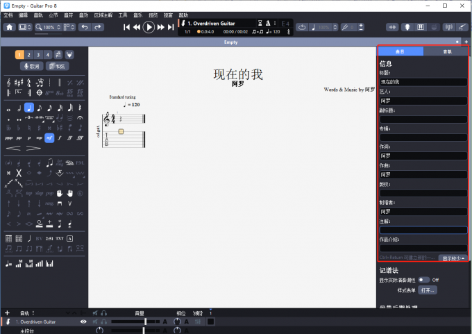The image size is (472, 334).
Task: Apply the fortissimo ff dynamic
Action: [69, 138]
